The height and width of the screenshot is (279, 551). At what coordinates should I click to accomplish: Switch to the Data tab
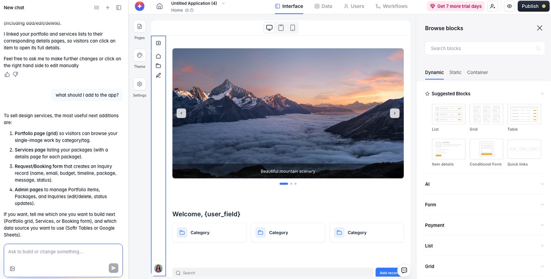[323, 6]
